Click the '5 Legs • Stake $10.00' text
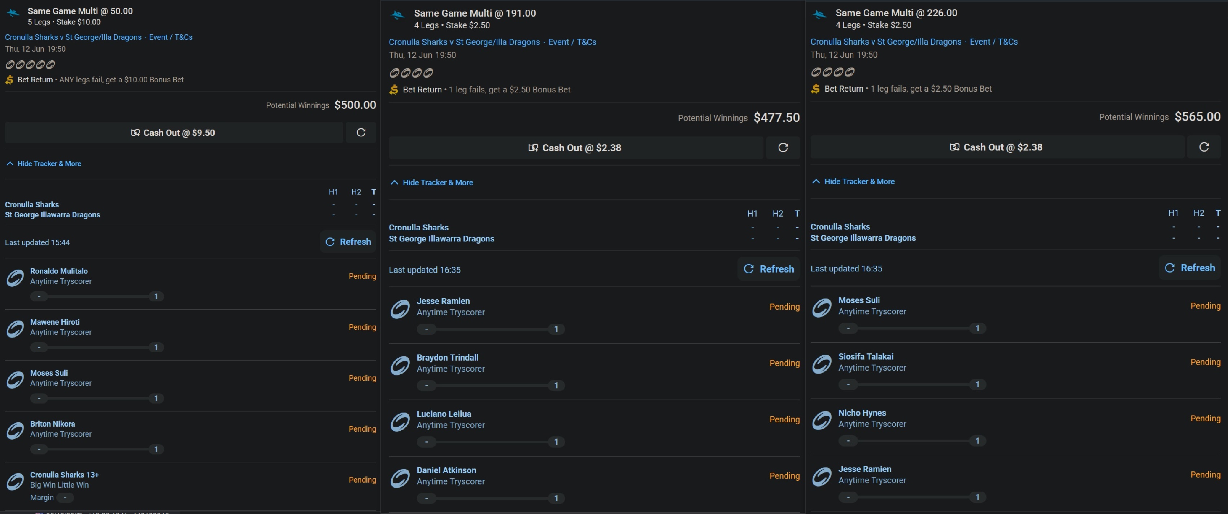1228x514 pixels. pyautogui.click(x=64, y=22)
